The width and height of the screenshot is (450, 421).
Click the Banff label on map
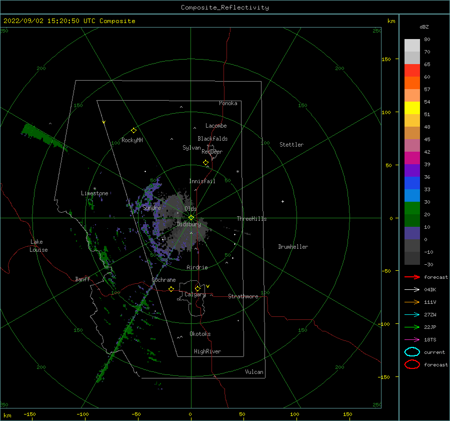pyautogui.click(x=82, y=279)
